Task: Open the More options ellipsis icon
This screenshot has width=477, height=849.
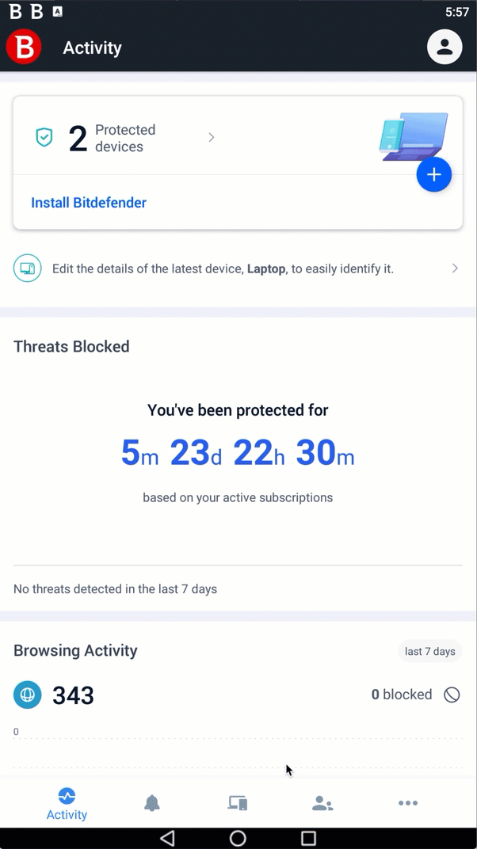Action: 407,802
